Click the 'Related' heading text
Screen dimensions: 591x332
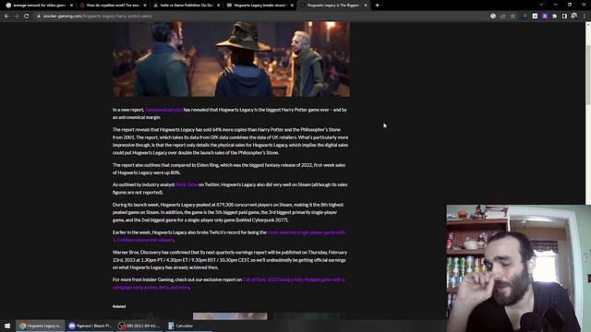(x=119, y=306)
